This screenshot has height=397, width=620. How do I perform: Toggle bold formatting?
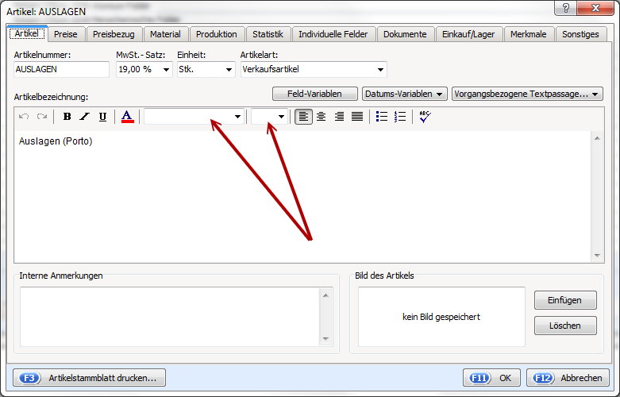(x=67, y=116)
